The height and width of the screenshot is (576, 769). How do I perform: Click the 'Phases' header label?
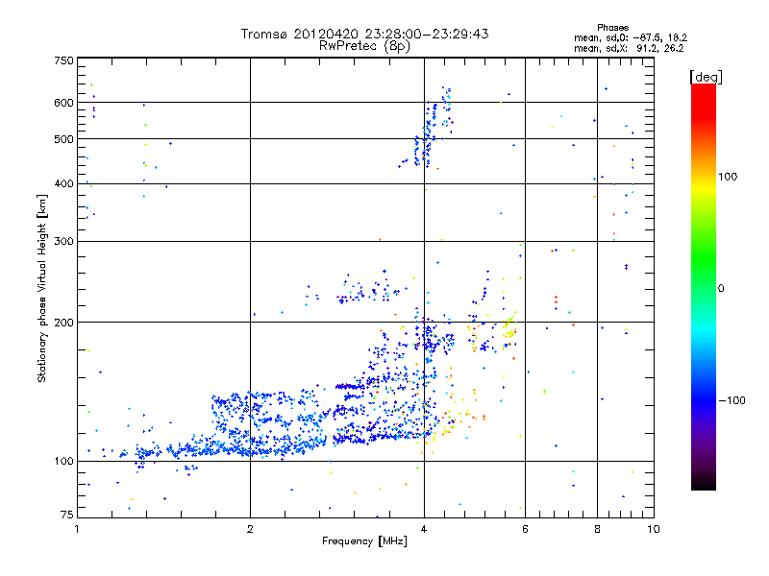[612, 28]
